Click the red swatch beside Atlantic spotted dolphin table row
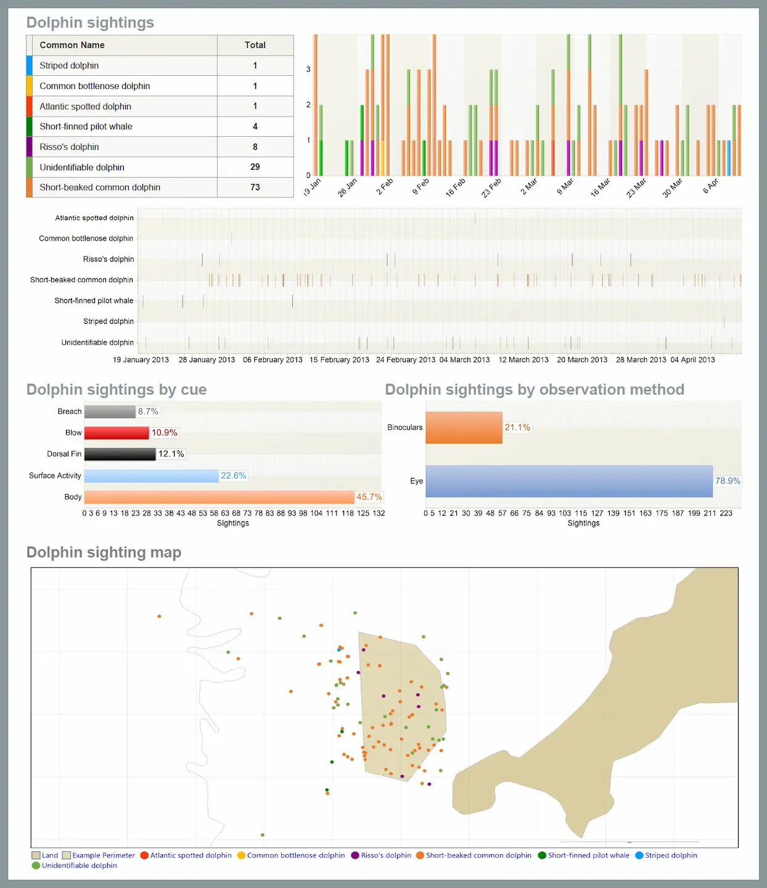The image size is (767, 888). tap(29, 106)
